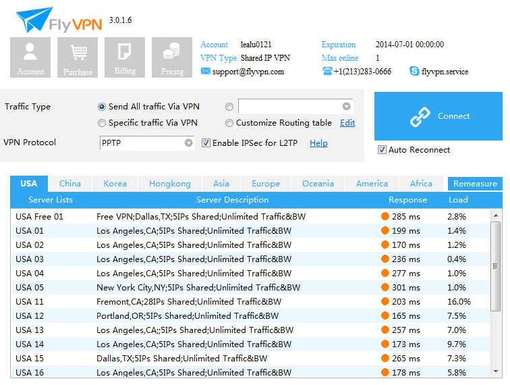The height and width of the screenshot is (385, 510).
Task: Switch to the Hongkong tab
Action: 170,184
